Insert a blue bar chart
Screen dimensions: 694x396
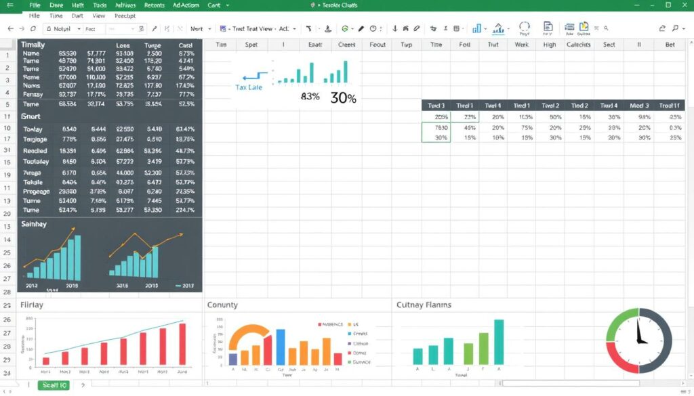[476, 28]
